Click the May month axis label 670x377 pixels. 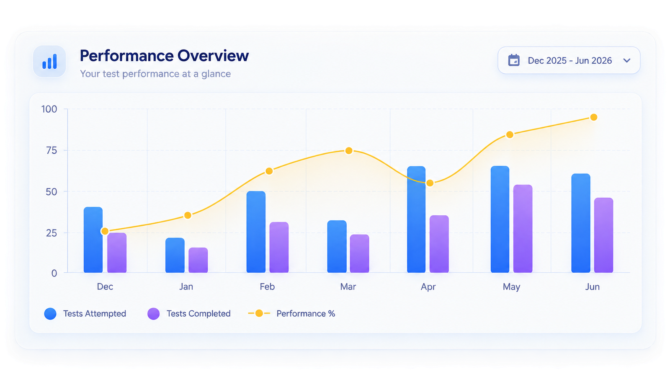[511, 287]
